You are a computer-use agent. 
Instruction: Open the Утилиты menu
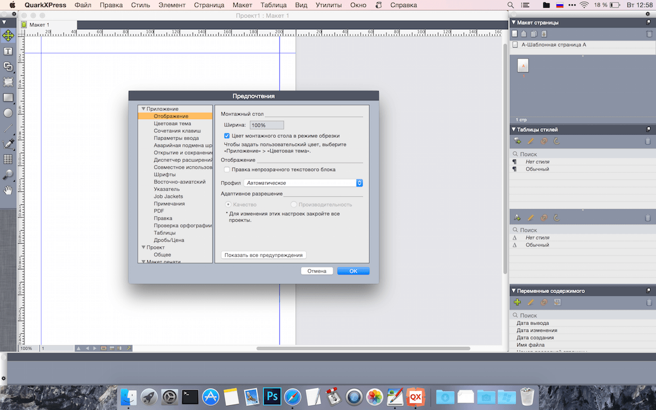pos(329,5)
